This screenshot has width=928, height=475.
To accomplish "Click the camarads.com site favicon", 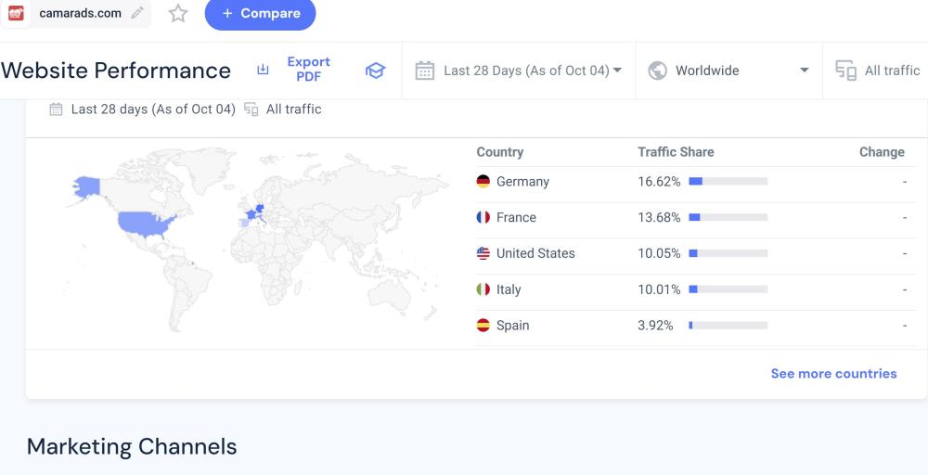I will [16, 13].
